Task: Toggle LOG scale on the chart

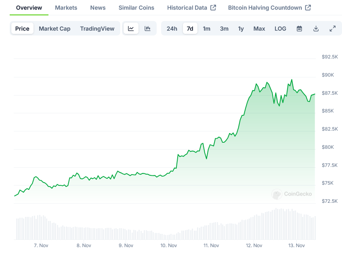Action: [280, 29]
